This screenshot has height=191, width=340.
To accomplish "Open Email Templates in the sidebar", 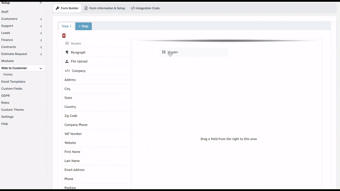I will [13, 81].
